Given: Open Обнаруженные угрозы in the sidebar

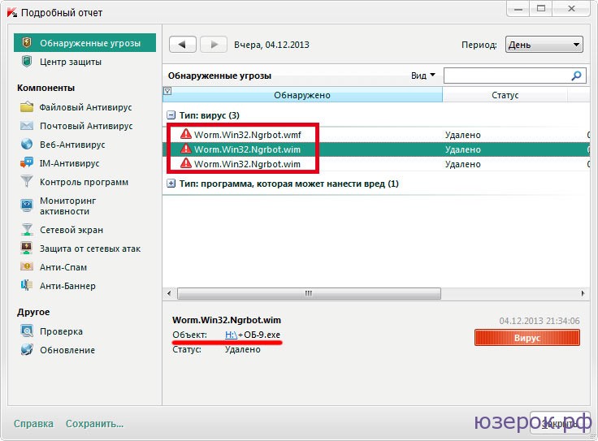Looking at the screenshot, I should pyautogui.click(x=84, y=43).
